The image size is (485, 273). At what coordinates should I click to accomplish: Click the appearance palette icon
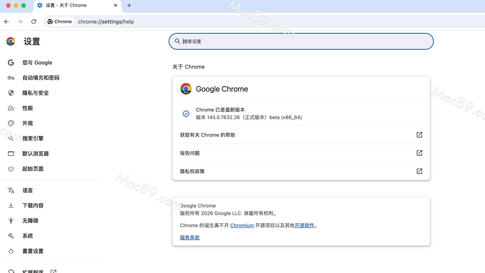tap(11, 123)
